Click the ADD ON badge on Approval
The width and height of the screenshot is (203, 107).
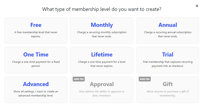(79, 79)
